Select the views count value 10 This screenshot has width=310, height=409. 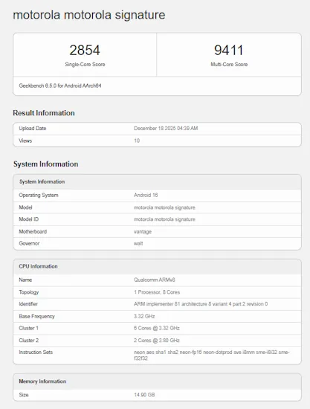coord(137,141)
